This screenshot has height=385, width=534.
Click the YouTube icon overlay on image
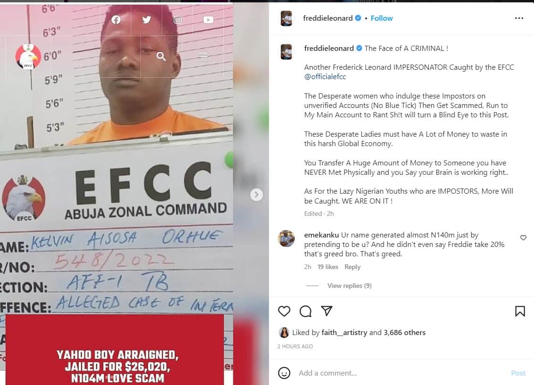(209, 20)
